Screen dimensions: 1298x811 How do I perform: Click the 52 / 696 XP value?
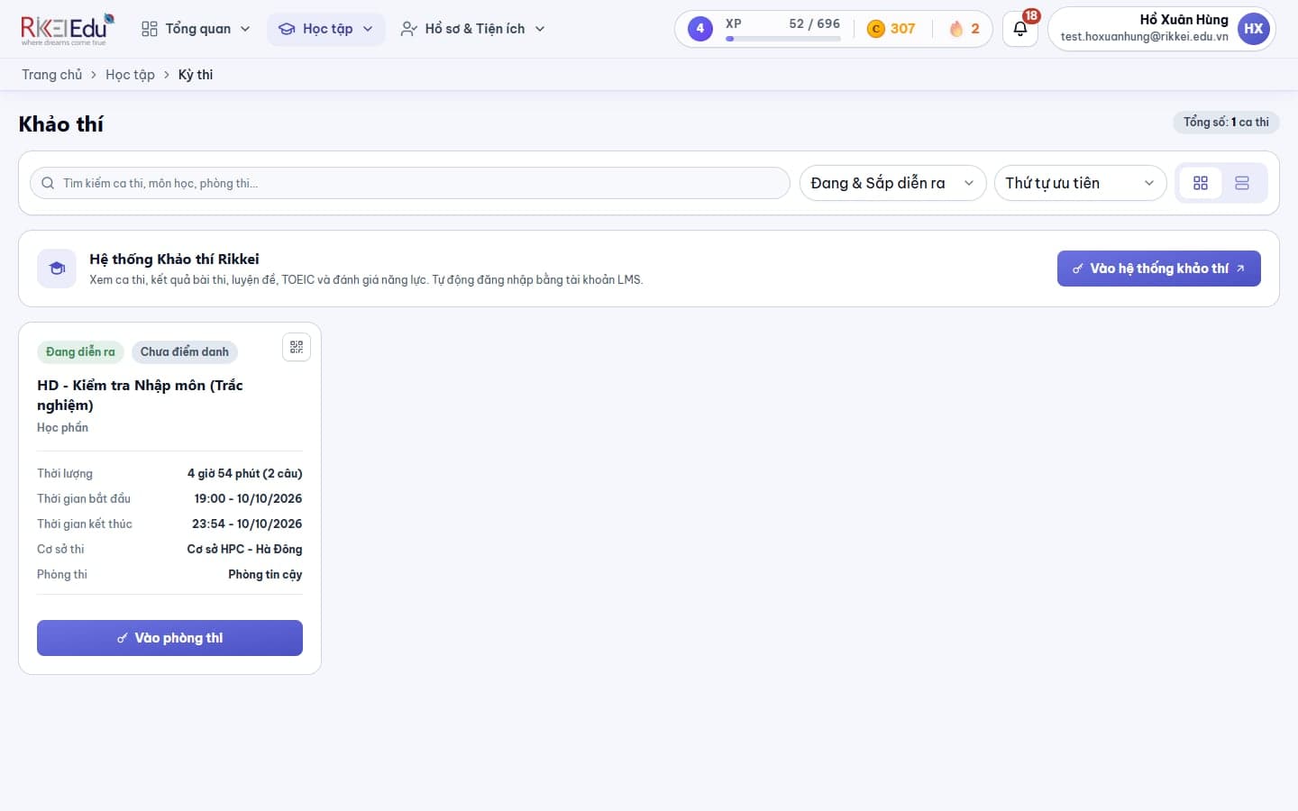[x=814, y=23]
